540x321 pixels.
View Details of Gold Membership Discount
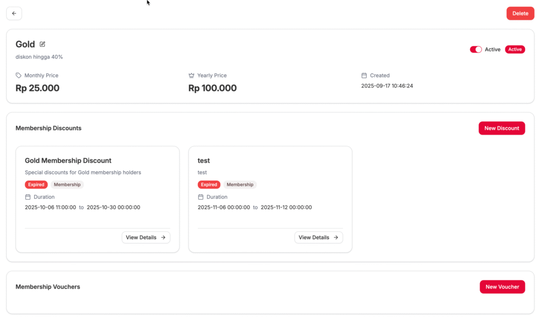point(146,238)
